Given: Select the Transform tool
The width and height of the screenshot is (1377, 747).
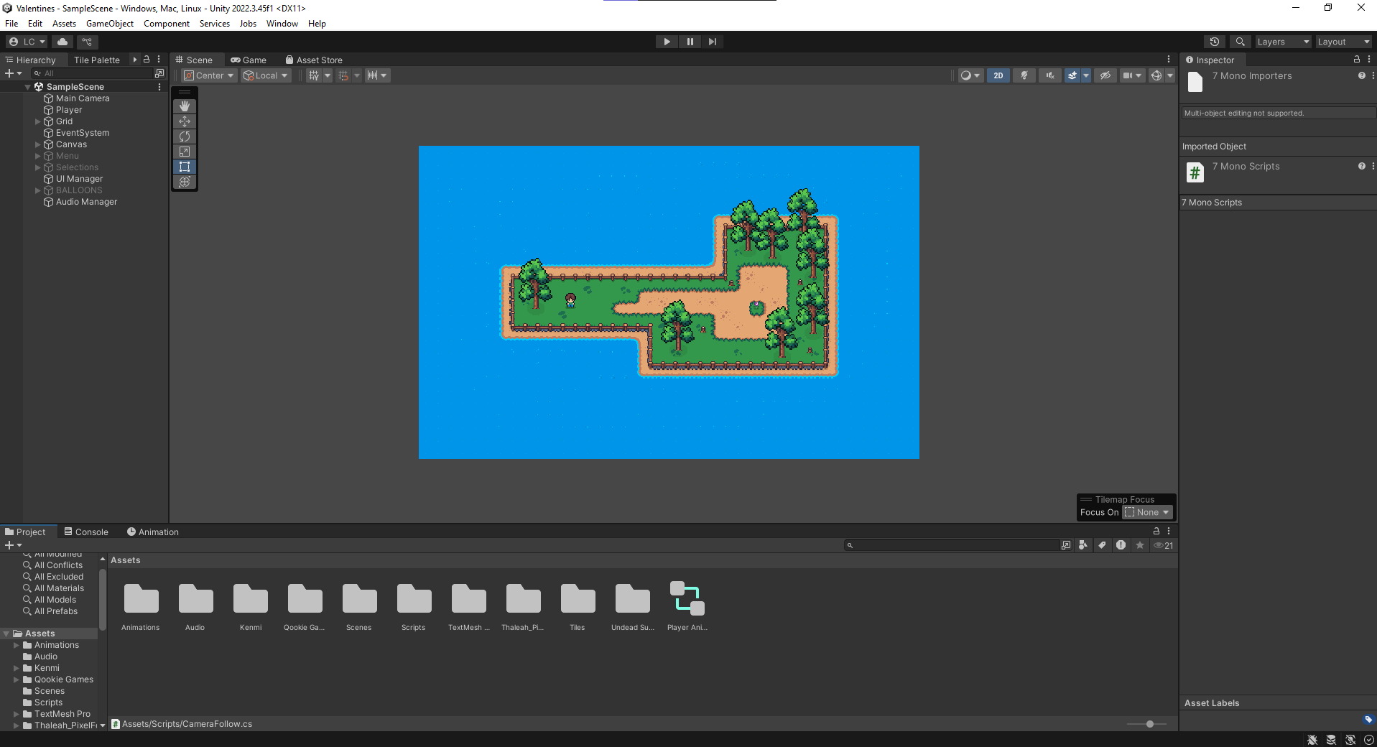Looking at the screenshot, I should 185,182.
